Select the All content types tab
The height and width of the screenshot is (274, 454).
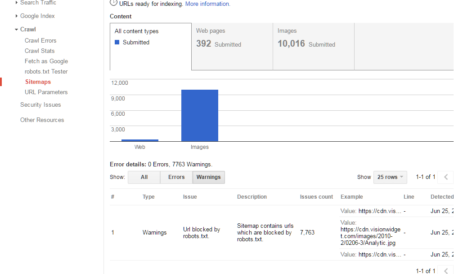tap(151, 47)
